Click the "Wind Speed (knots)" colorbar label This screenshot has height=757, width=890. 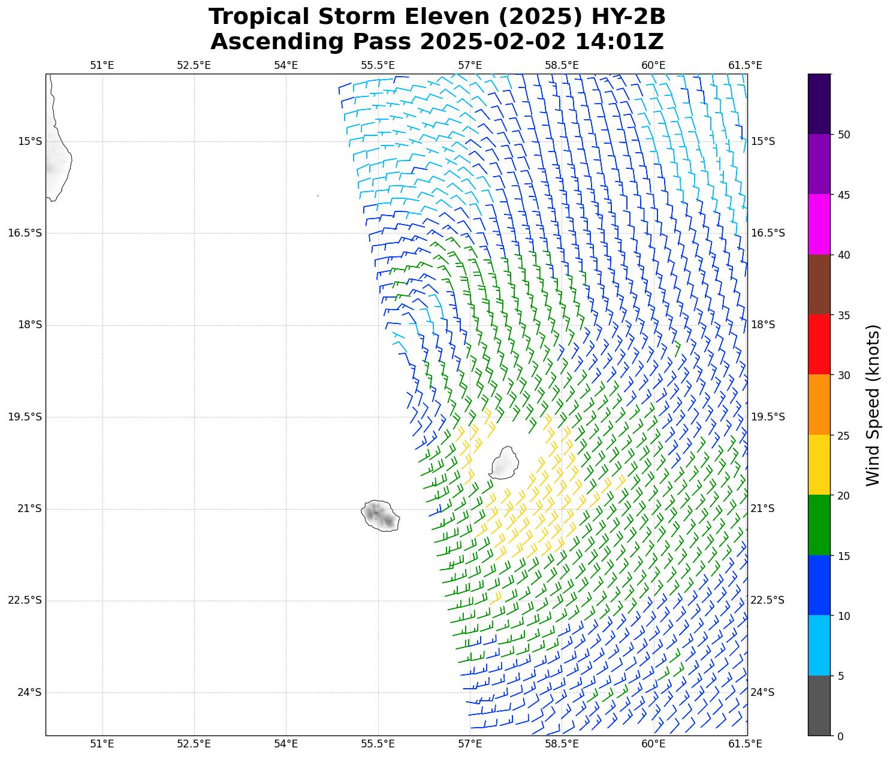tap(873, 405)
